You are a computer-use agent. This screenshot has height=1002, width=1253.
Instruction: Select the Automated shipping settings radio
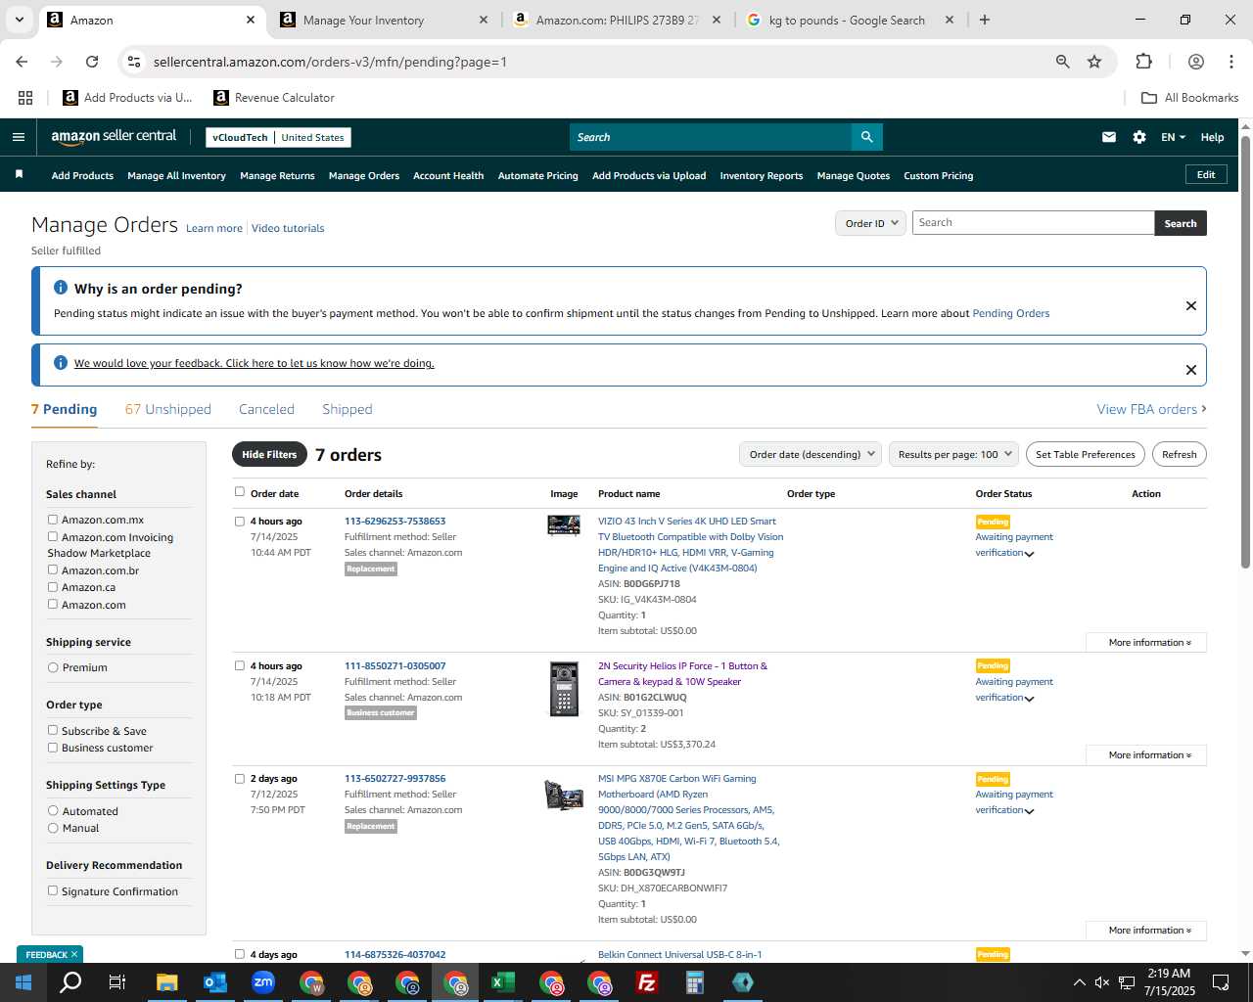point(53,811)
